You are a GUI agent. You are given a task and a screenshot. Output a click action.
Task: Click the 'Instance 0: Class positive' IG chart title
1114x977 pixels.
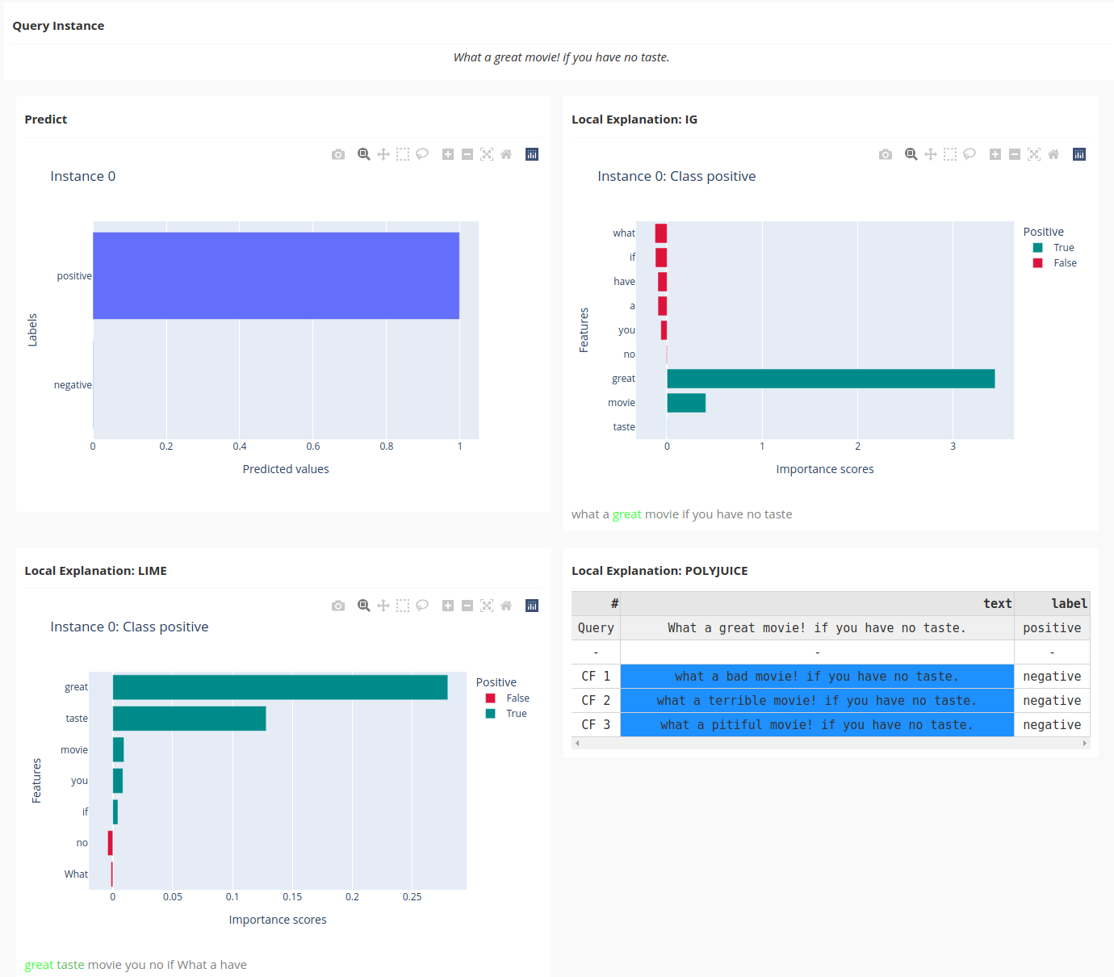point(676,176)
